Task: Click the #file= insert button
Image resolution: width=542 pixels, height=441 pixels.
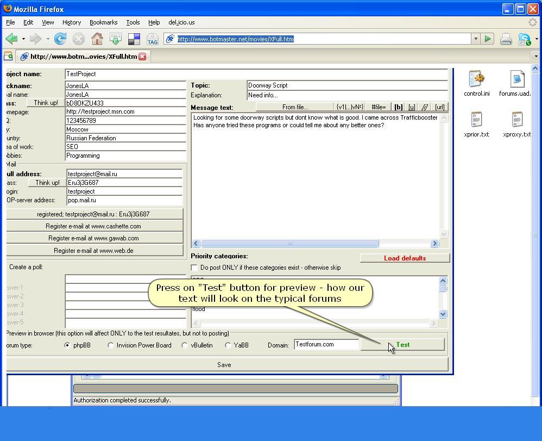Action: [379, 107]
